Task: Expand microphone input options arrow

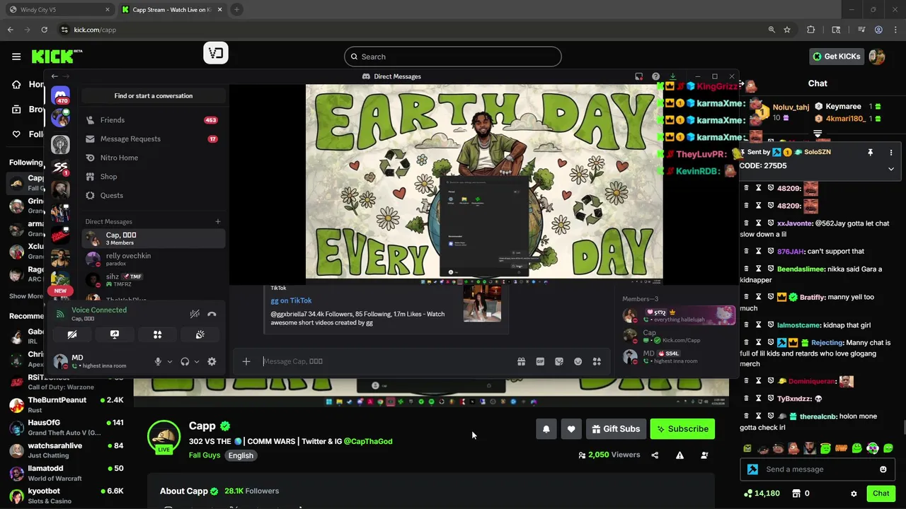Action: click(169, 361)
